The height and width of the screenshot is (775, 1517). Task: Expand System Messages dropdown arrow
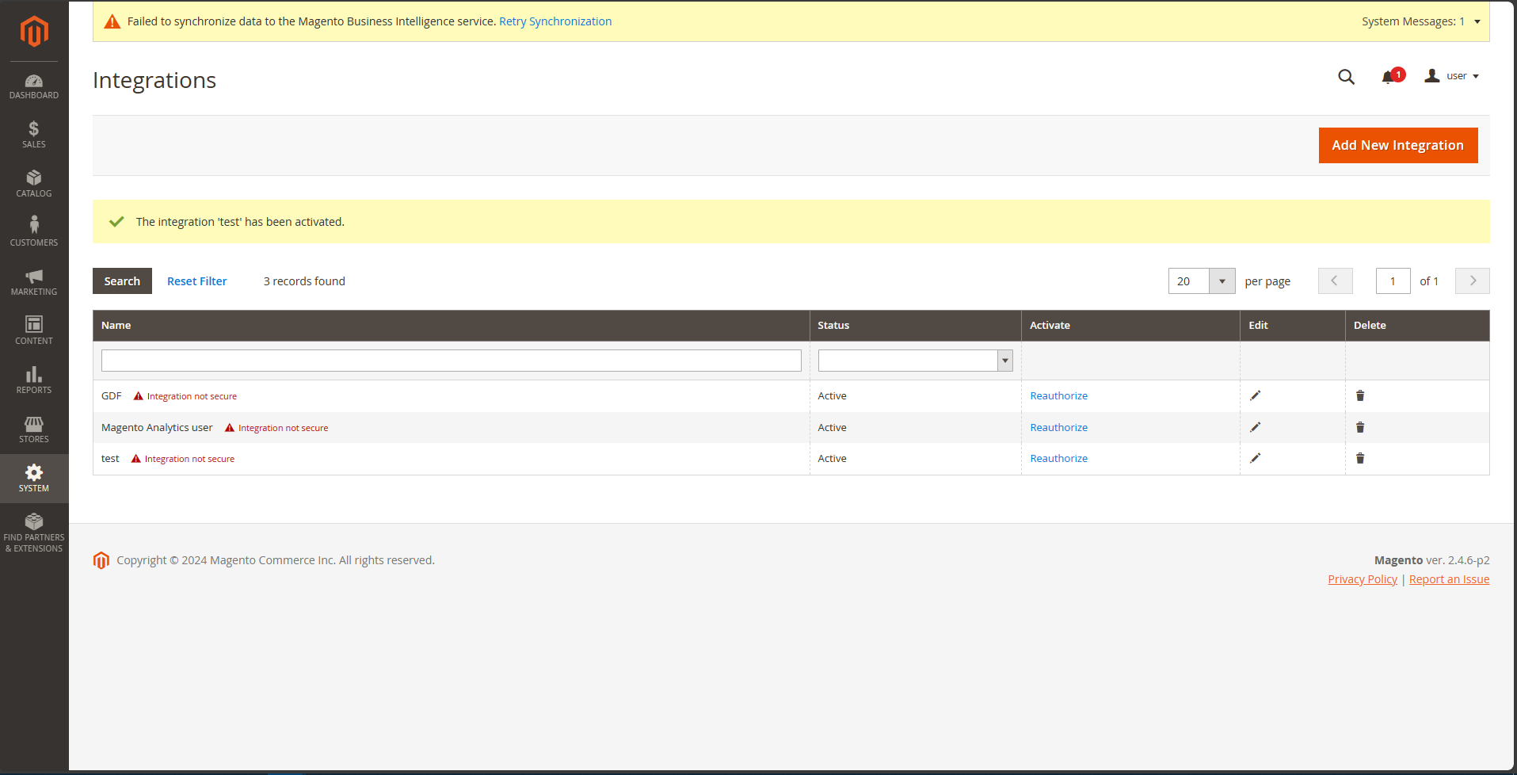pyautogui.click(x=1477, y=21)
